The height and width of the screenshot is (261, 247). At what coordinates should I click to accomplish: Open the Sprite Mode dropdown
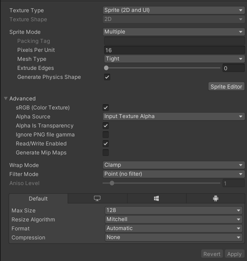pyautogui.click(x=174, y=32)
